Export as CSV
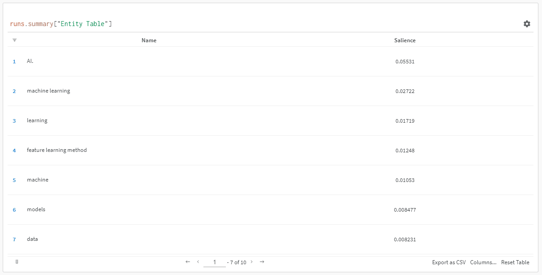The image size is (542, 275). pyautogui.click(x=449, y=262)
